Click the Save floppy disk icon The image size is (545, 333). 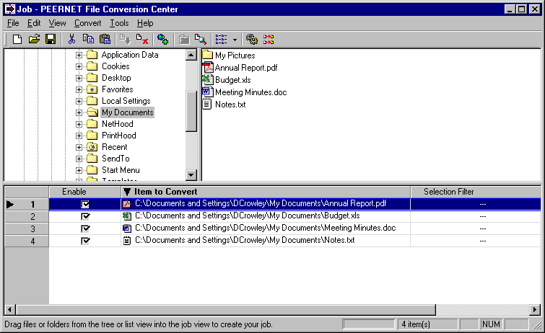click(51, 39)
